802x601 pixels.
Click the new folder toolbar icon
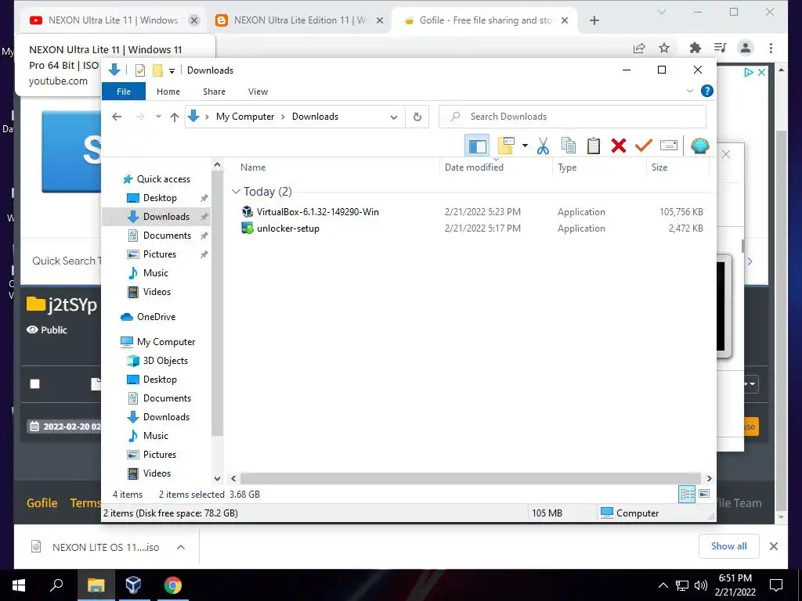click(506, 146)
